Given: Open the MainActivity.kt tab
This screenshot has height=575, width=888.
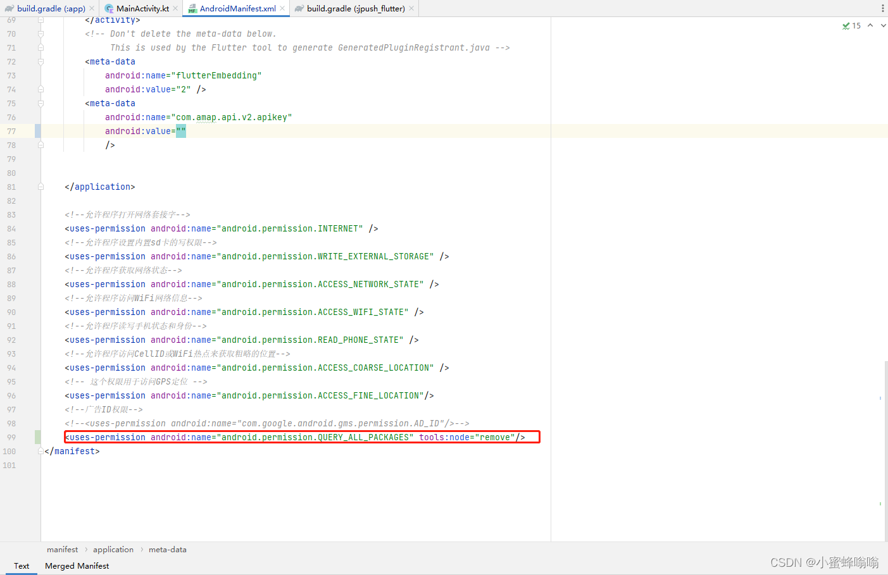Looking at the screenshot, I should 142,8.
